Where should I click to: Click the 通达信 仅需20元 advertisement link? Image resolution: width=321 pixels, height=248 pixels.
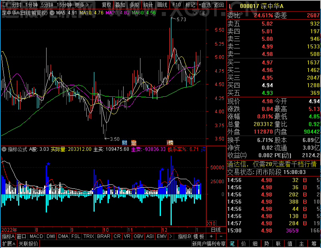click(272, 164)
